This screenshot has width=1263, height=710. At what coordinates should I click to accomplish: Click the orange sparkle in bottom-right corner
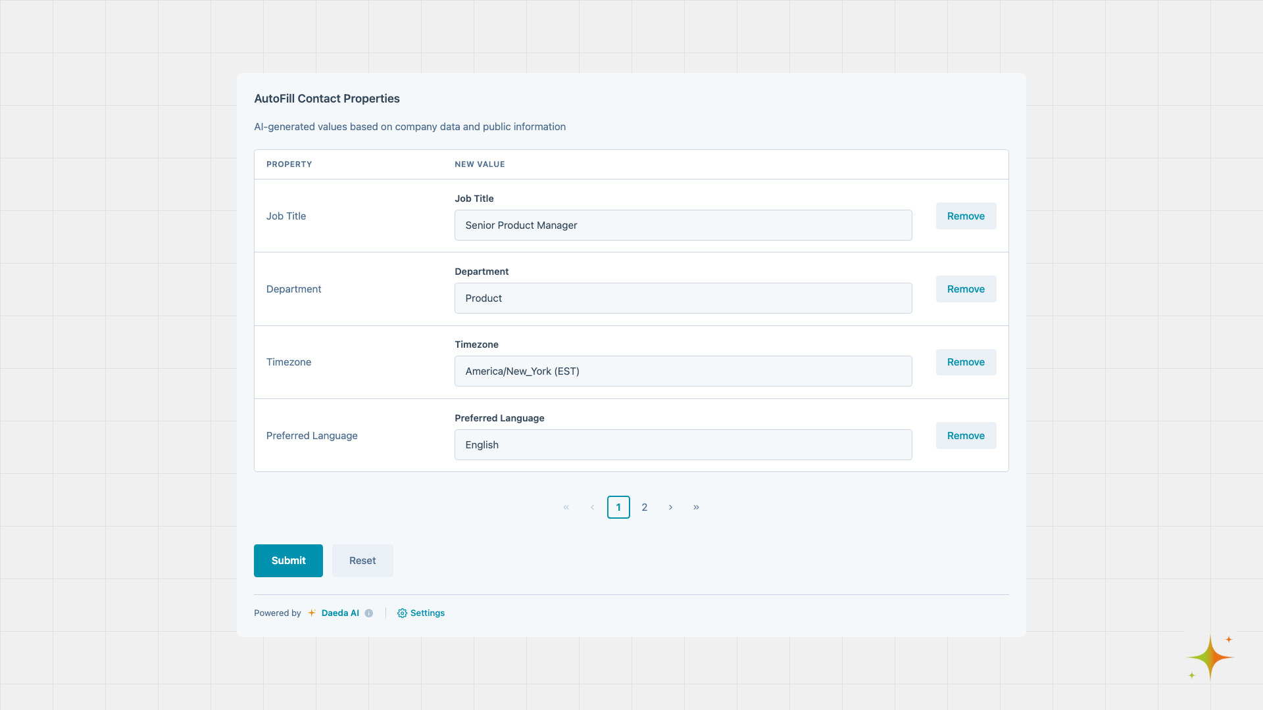click(1209, 657)
